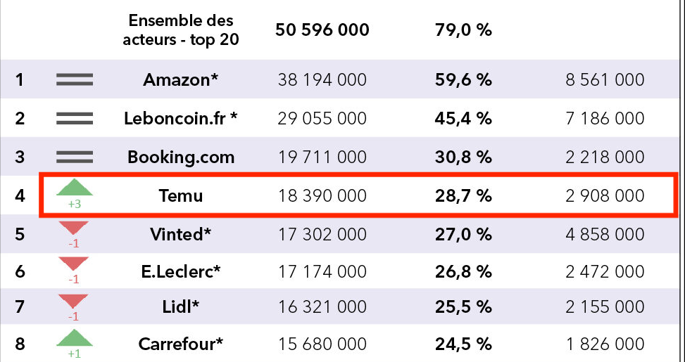685x362 pixels.
Task: Click Amazon's 38 194 000 visitors figure
Action: (x=322, y=80)
